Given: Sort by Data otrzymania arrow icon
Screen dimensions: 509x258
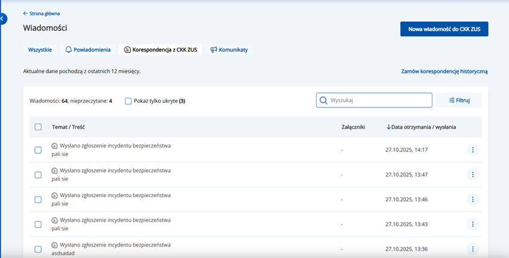Looking at the screenshot, I should coord(388,127).
